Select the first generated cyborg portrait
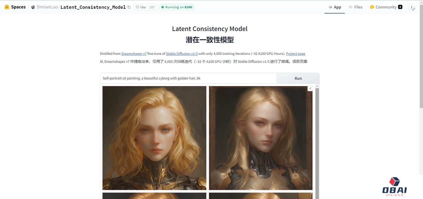 [154, 138]
